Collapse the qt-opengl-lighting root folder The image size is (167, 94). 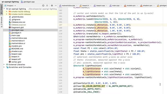coord(4,9)
